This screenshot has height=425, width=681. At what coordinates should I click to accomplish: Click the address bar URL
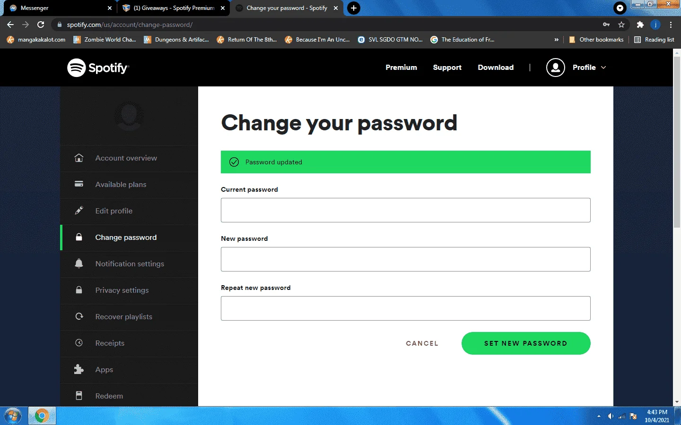click(130, 25)
